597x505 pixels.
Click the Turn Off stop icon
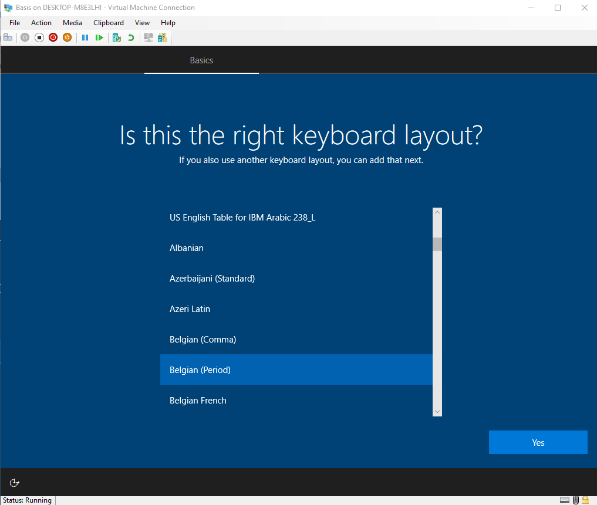click(39, 38)
